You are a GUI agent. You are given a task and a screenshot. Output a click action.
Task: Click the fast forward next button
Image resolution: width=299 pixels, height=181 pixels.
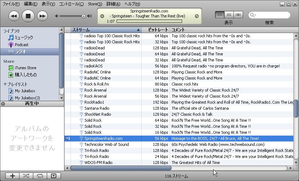pyautogui.click(x=42, y=16)
